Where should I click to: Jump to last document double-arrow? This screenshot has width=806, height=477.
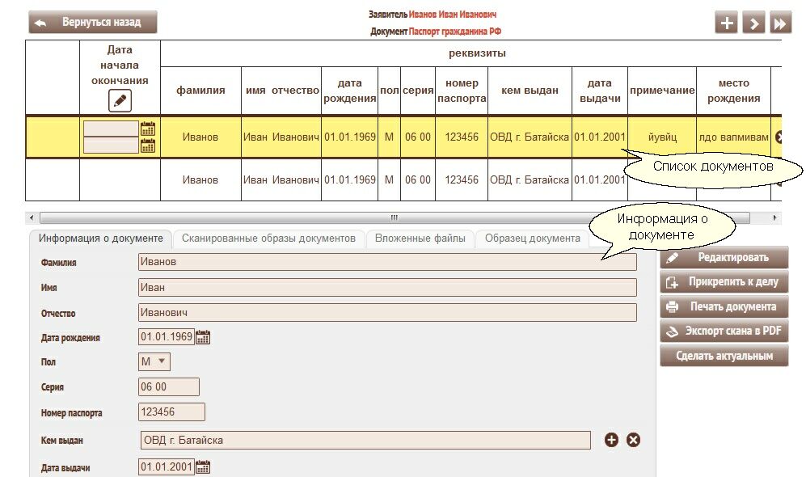(780, 23)
